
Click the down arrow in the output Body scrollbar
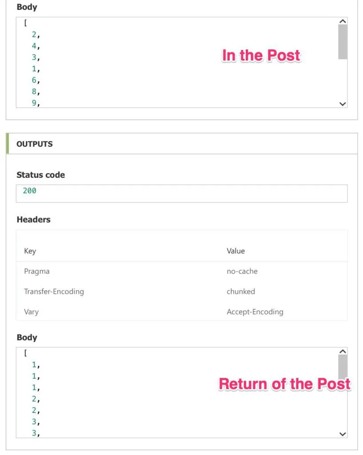[x=343, y=434]
